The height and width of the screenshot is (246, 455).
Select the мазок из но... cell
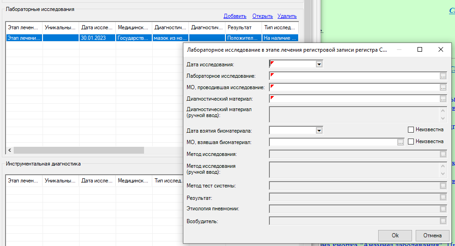[x=170, y=37]
